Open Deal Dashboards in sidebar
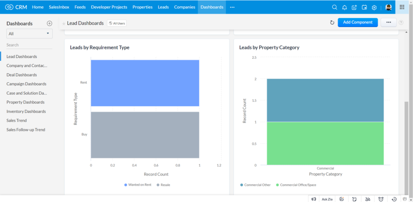The image size is (413, 202). click(22, 75)
